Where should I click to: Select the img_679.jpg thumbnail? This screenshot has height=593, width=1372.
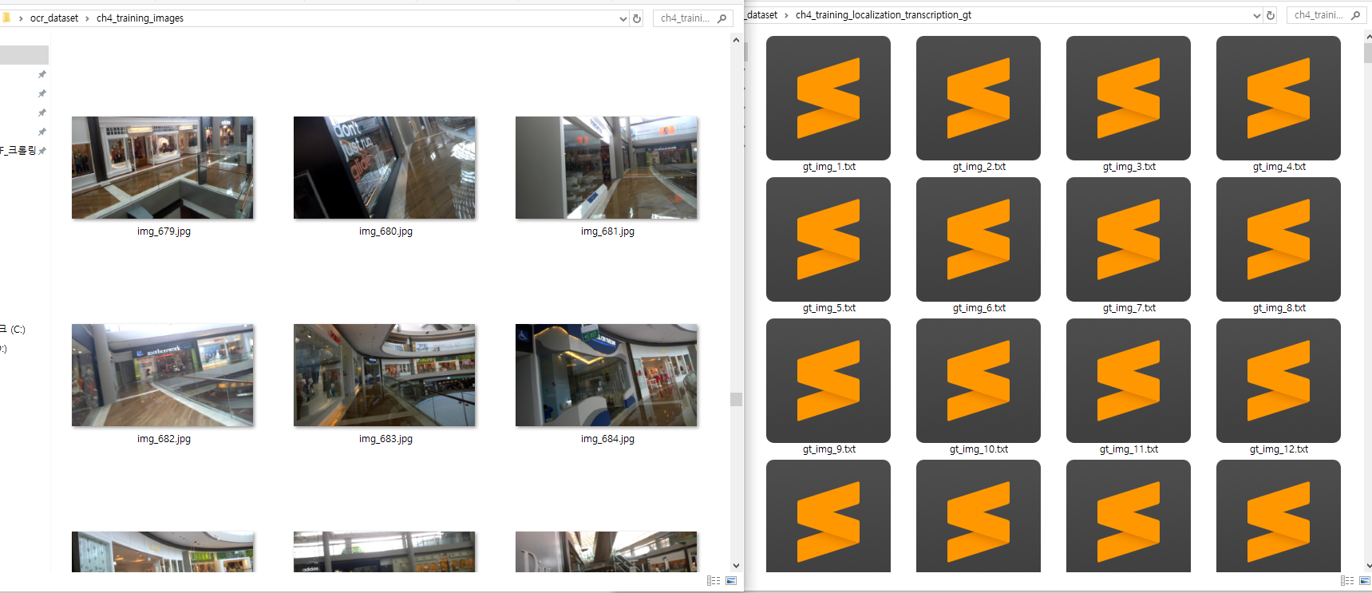163,168
